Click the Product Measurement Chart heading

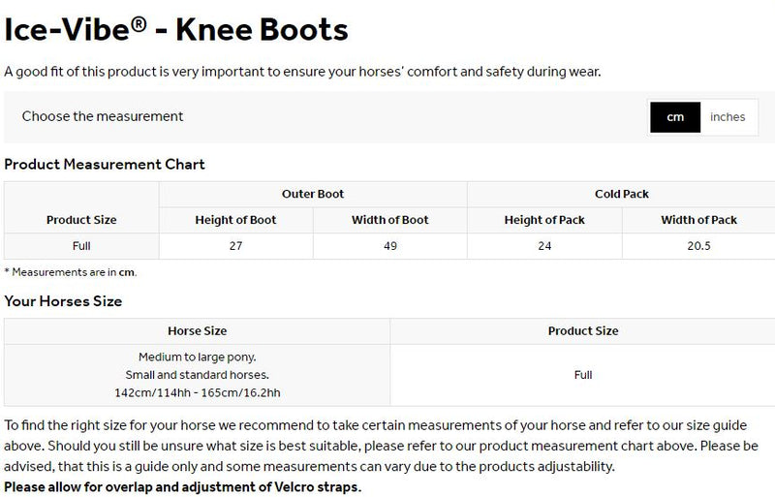point(105,165)
